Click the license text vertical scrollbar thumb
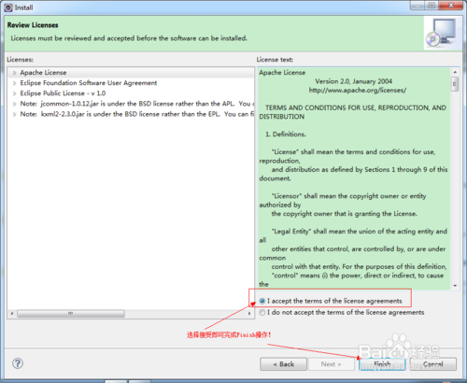 point(455,84)
